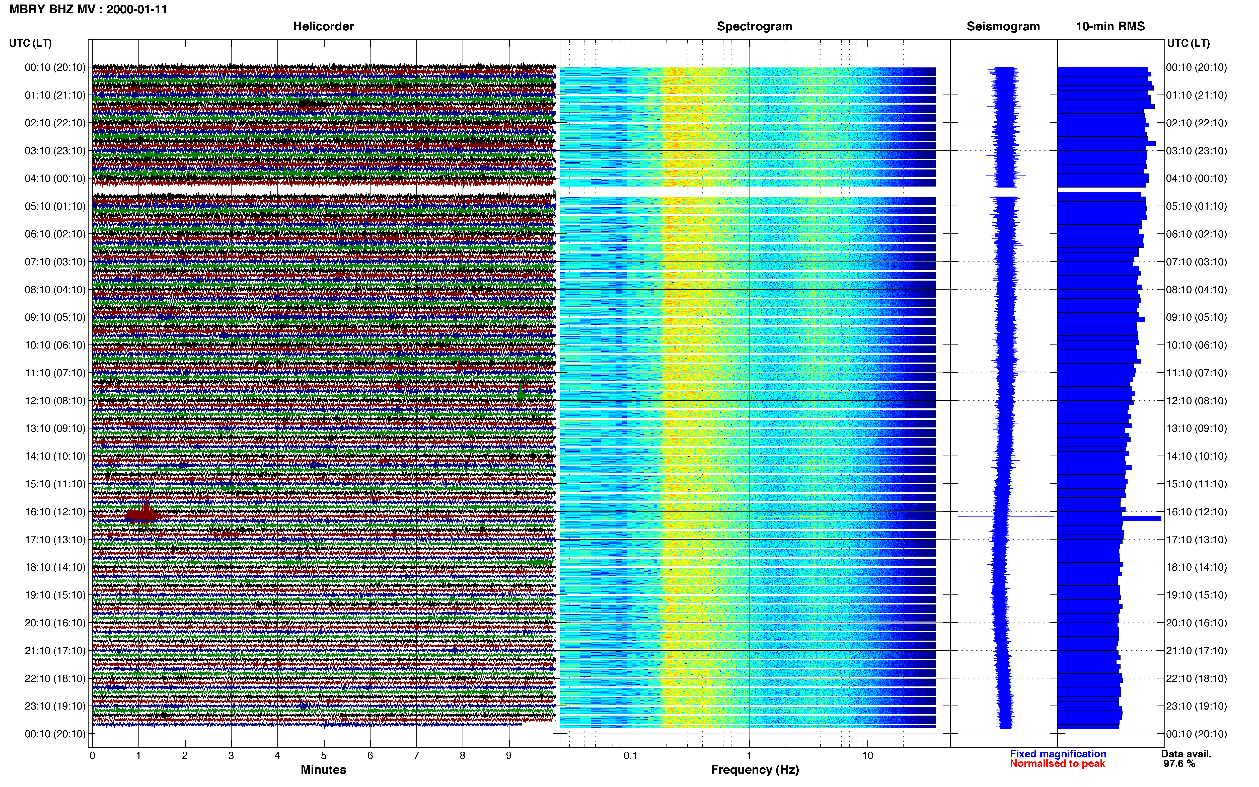Click the right '23:10 (19:10)' time label
This screenshot has height=787, width=1259.
pos(1197,706)
